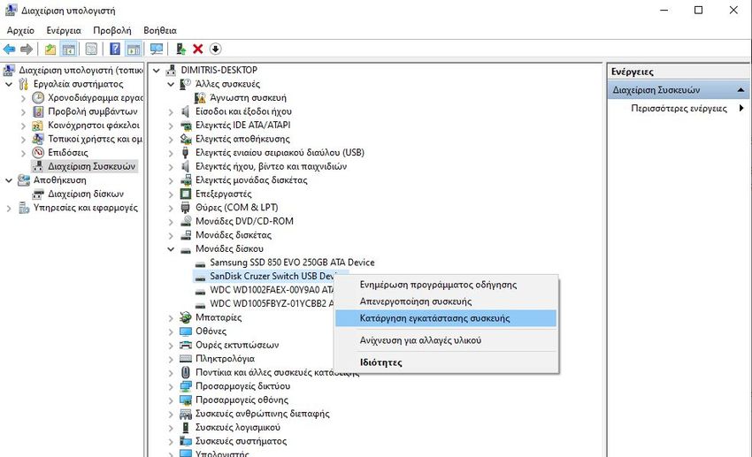The width and height of the screenshot is (752, 457).
Task: Select the Συσκευές συστήματος label
Action: point(241,441)
